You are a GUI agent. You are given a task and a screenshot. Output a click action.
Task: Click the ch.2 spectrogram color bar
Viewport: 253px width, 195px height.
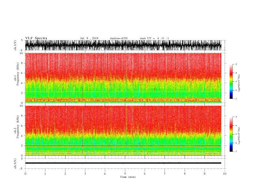pos(231,134)
